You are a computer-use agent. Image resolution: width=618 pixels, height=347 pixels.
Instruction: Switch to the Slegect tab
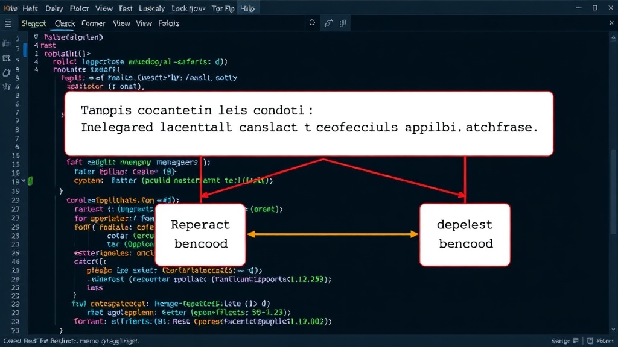coord(34,23)
